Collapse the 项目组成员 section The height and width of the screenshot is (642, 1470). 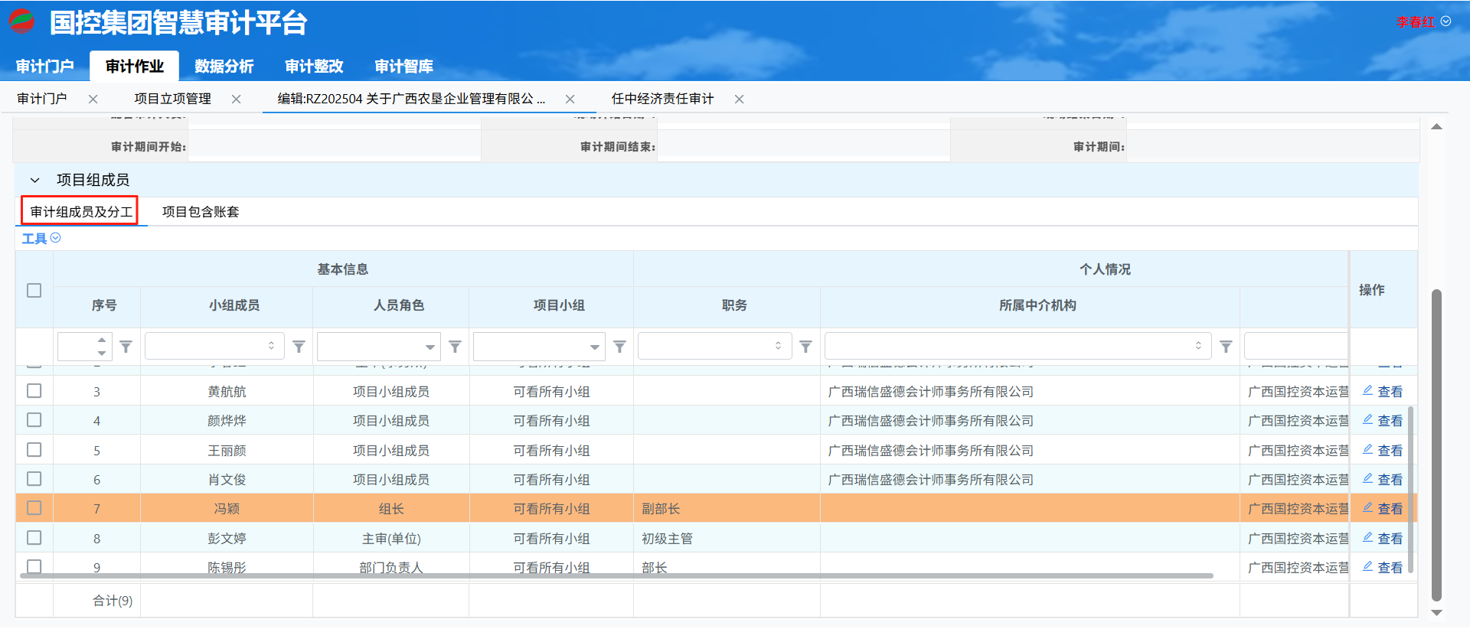pos(35,181)
